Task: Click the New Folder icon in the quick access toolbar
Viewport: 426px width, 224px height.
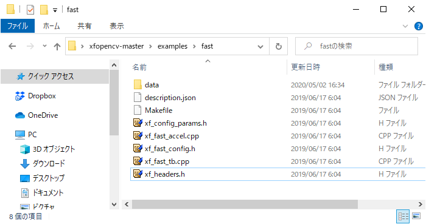Action: click(x=44, y=10)
